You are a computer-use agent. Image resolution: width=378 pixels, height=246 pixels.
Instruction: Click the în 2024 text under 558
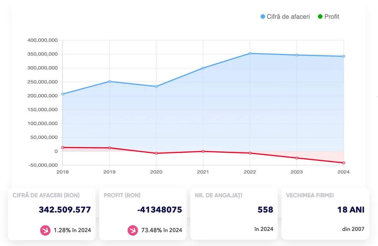click(x=264, y=229)
